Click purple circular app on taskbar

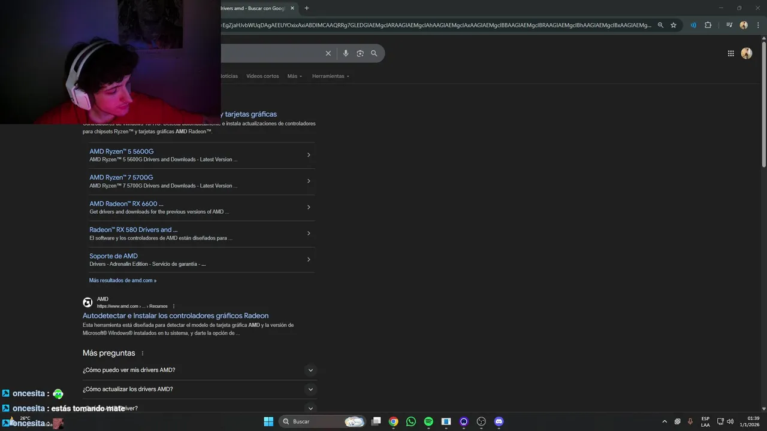point(463,421)
